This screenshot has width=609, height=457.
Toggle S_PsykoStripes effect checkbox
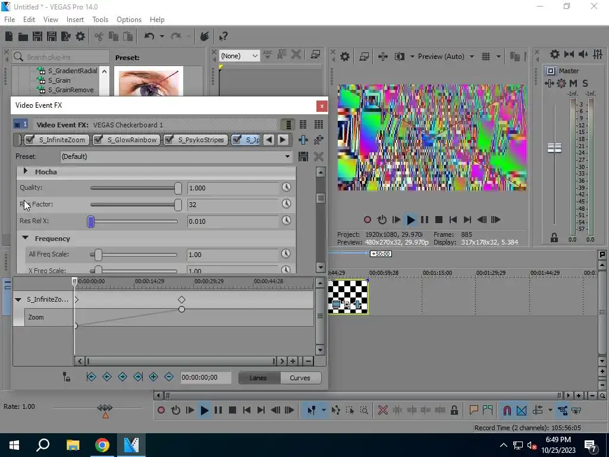168,140
